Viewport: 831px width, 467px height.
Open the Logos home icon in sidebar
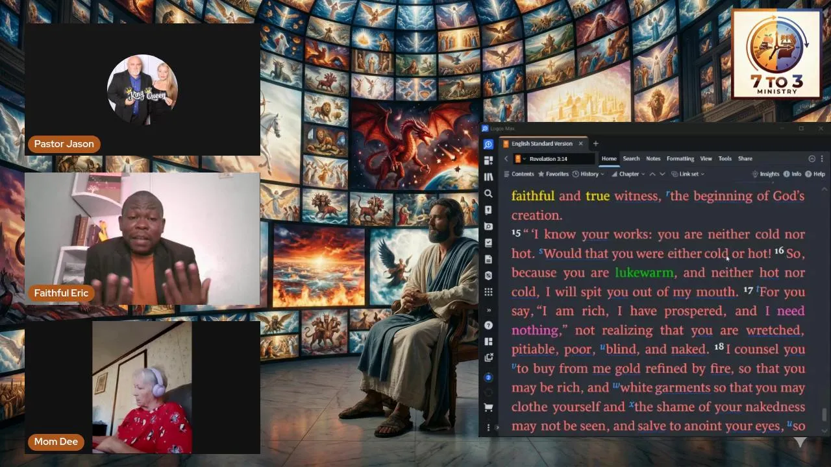pos(488,144)
